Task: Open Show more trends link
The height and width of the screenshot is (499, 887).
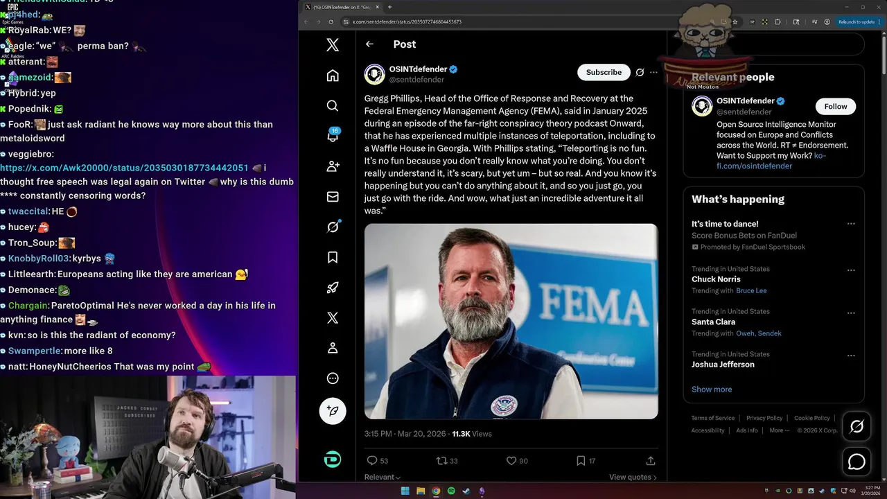Action: point(712,389)
